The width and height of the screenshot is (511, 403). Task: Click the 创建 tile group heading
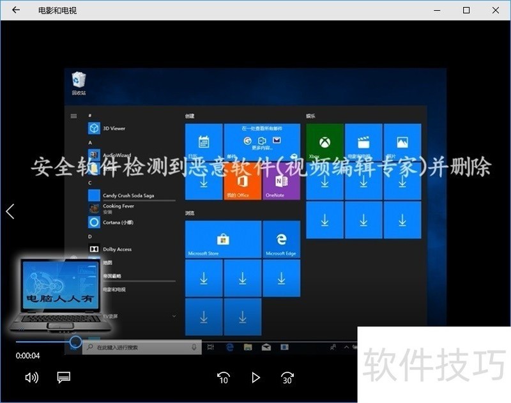pos(190,116)
